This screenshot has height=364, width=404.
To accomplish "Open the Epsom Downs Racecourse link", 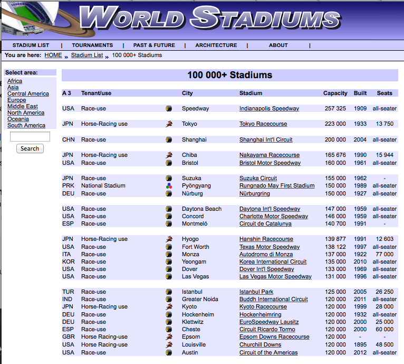I will (274, 337).
